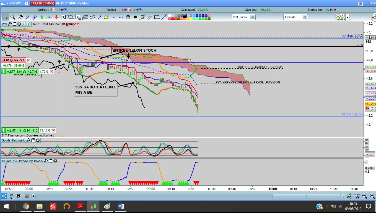Screen dimensions: 376x213
Task: Expand the add-indicator button dropdown arrow
Action: pyautogui.click(x=347, y=17)
